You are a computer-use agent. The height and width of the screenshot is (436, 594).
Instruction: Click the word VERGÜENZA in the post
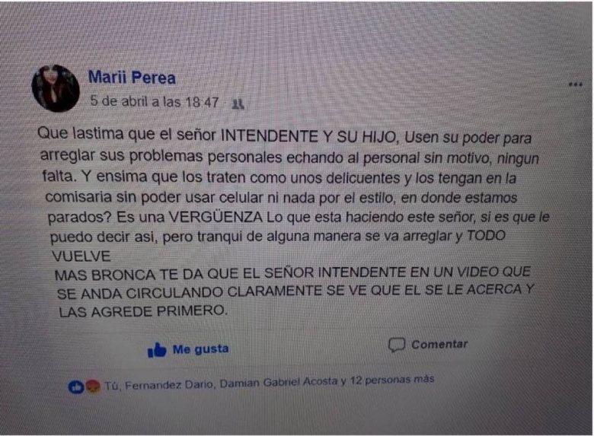216,218
